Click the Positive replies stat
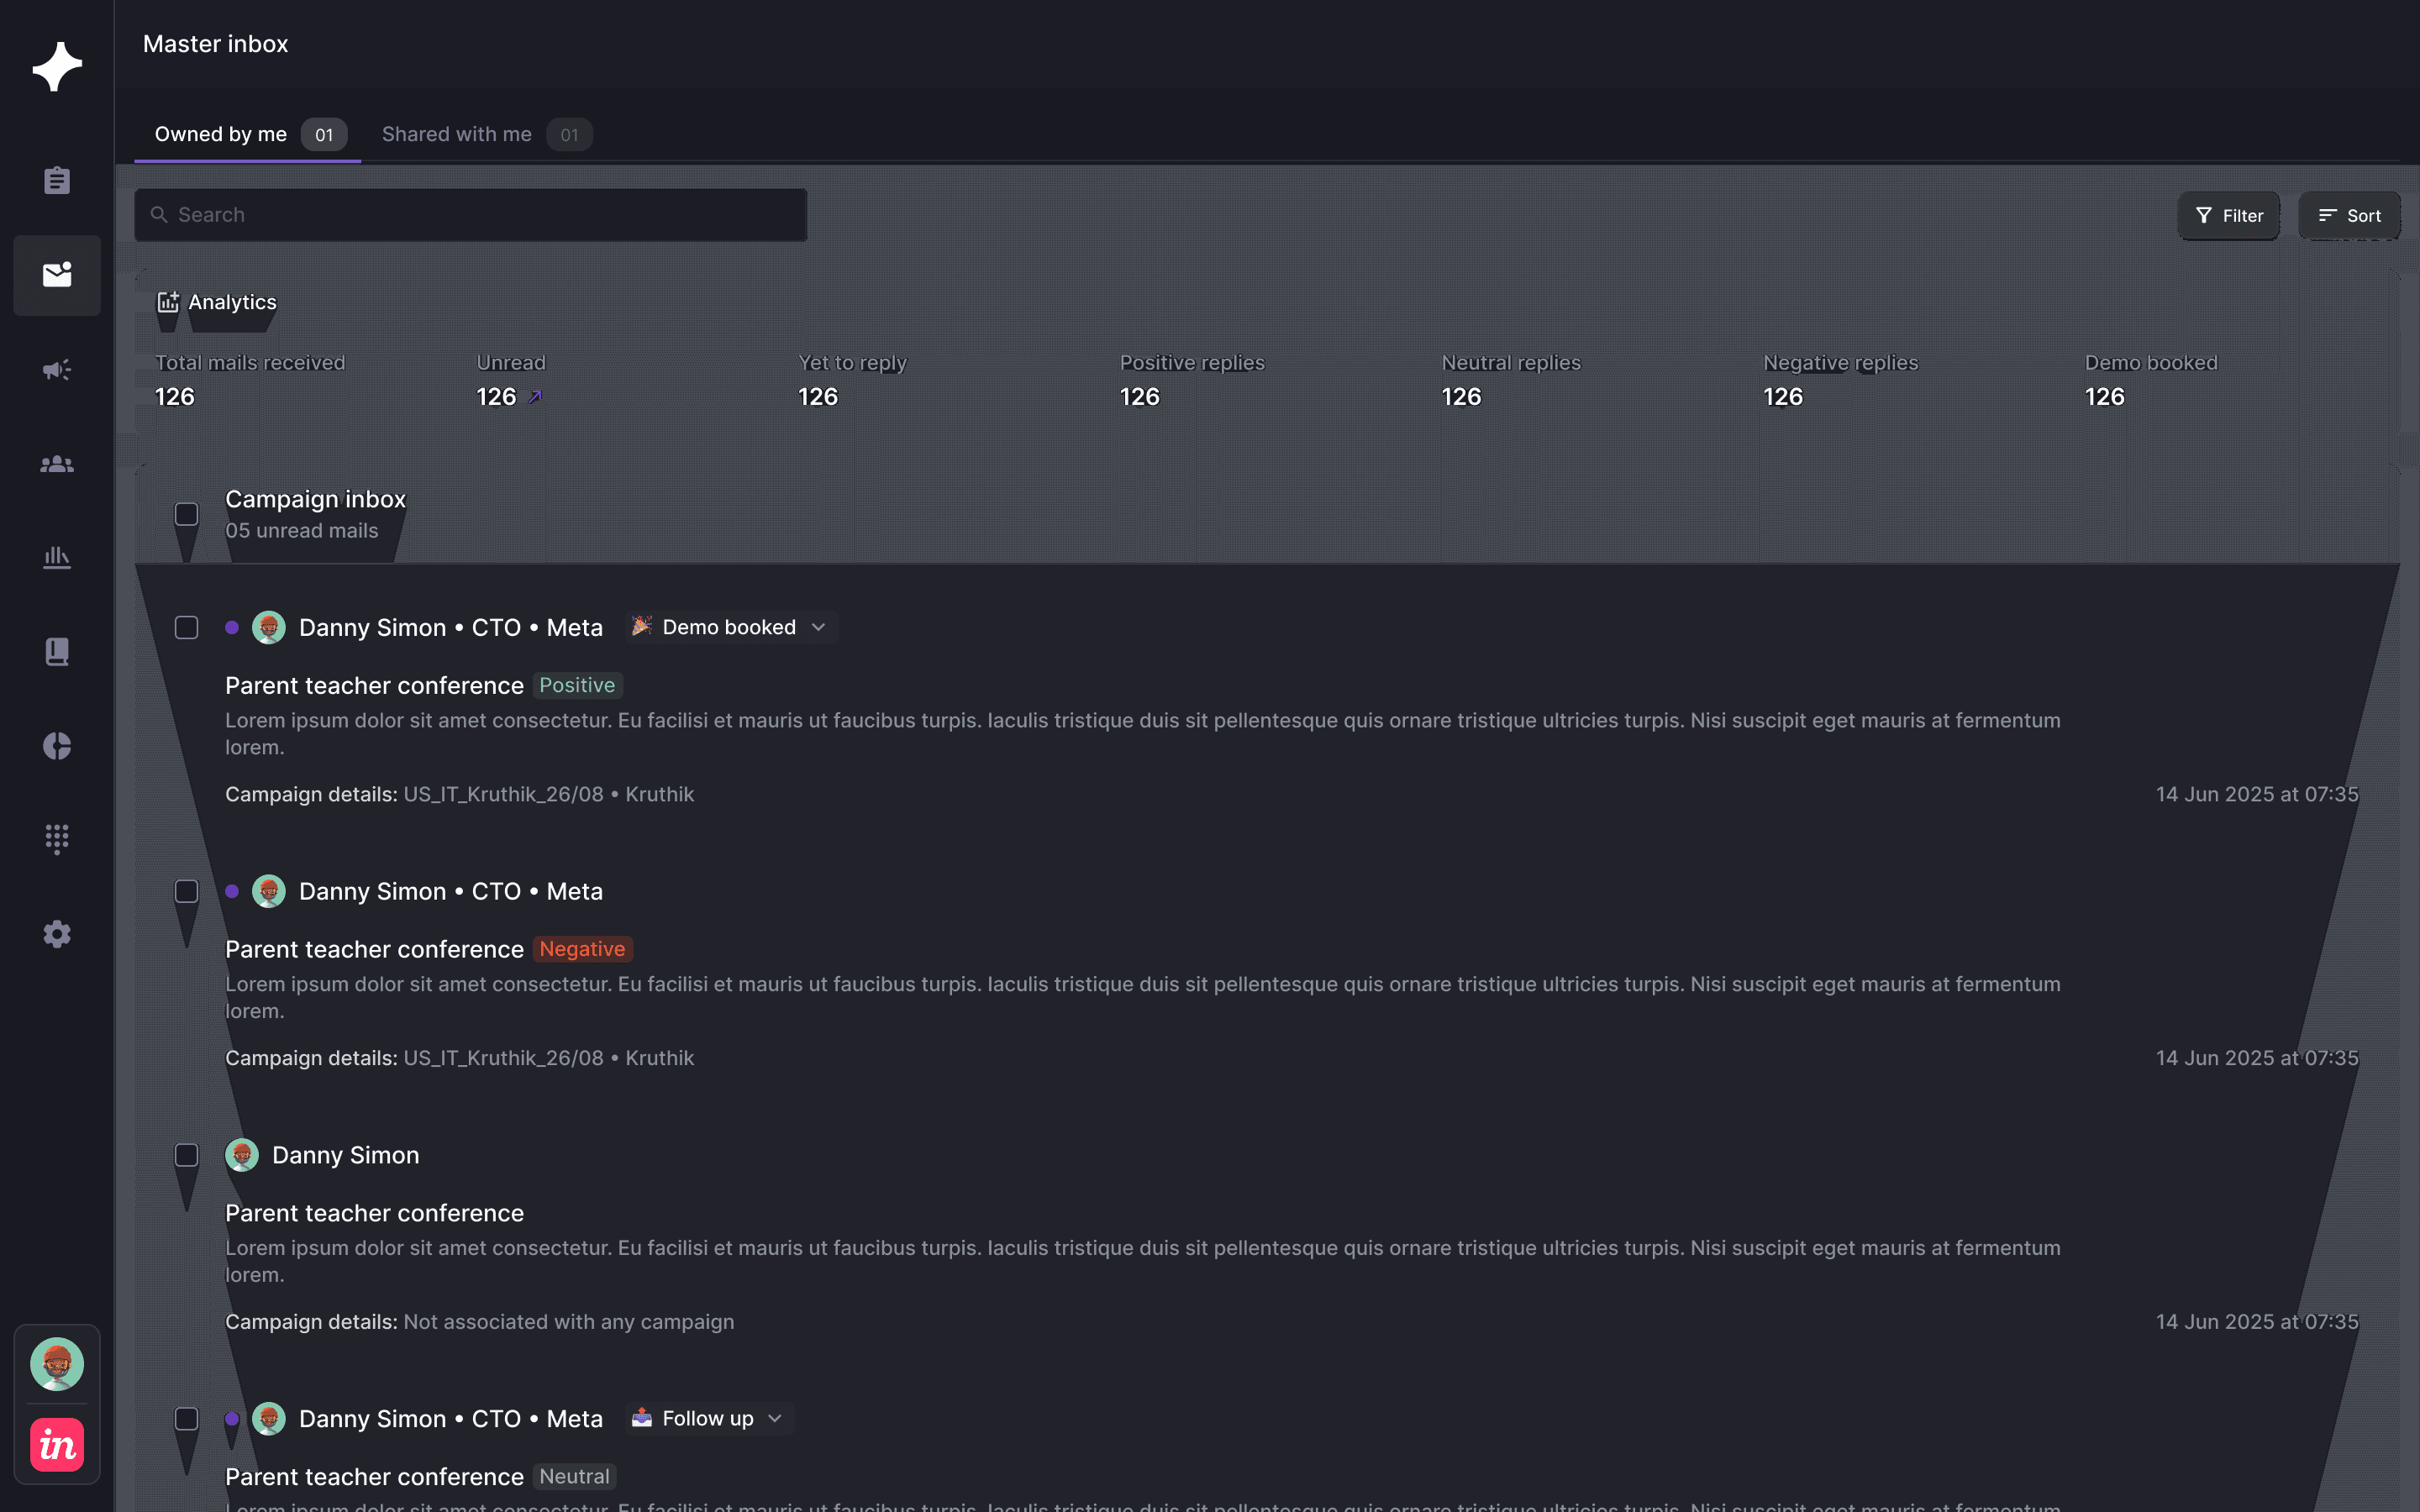The width and height of the screenshot is (2420, 1512). pyautogui.click(x=1192, y=380)
